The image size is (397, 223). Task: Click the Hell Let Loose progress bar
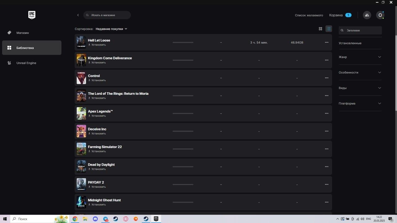click(183, 42)
